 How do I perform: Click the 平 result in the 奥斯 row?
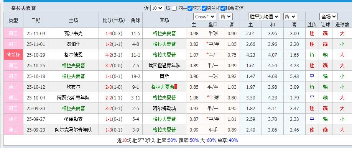coord(312,76)
